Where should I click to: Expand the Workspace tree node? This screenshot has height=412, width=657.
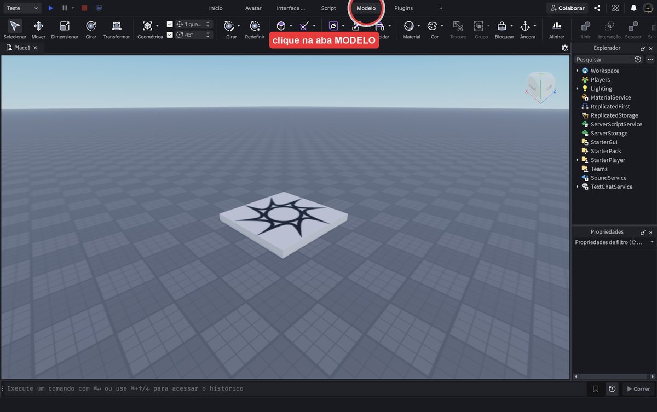[x=577, y=71]
